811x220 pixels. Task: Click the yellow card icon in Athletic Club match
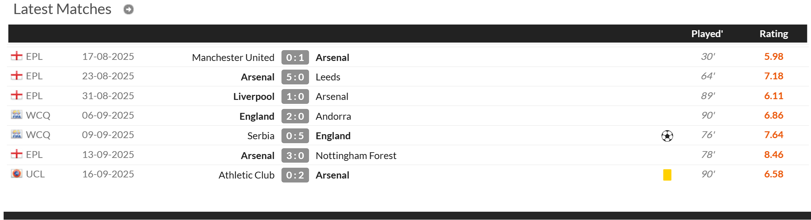pos(667,175)
